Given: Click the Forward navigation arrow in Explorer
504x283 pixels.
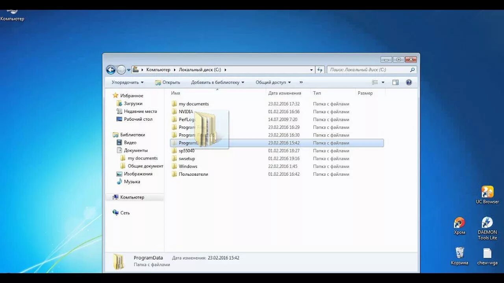Looking at the screenshot, I should click(x=121, y=70).
